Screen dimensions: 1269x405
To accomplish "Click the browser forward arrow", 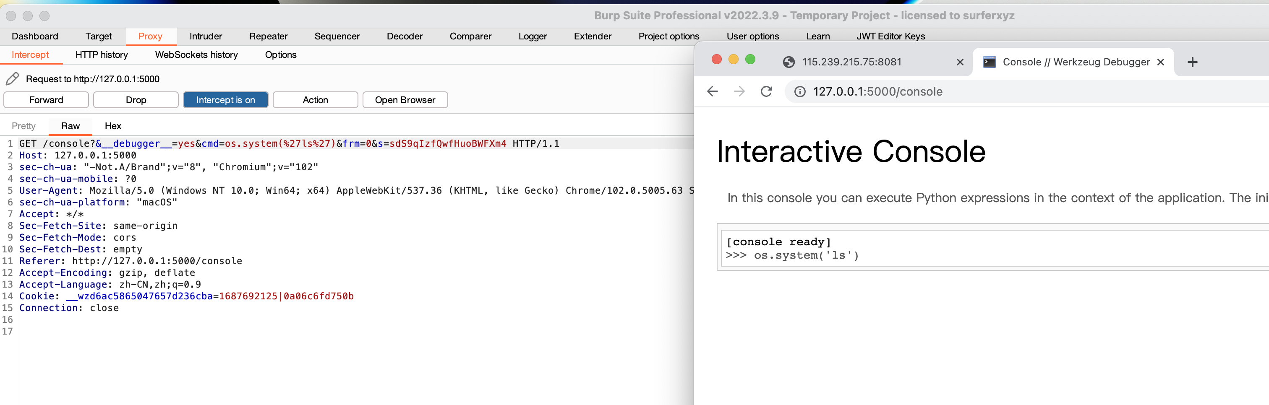I will [x=739, y=91].
